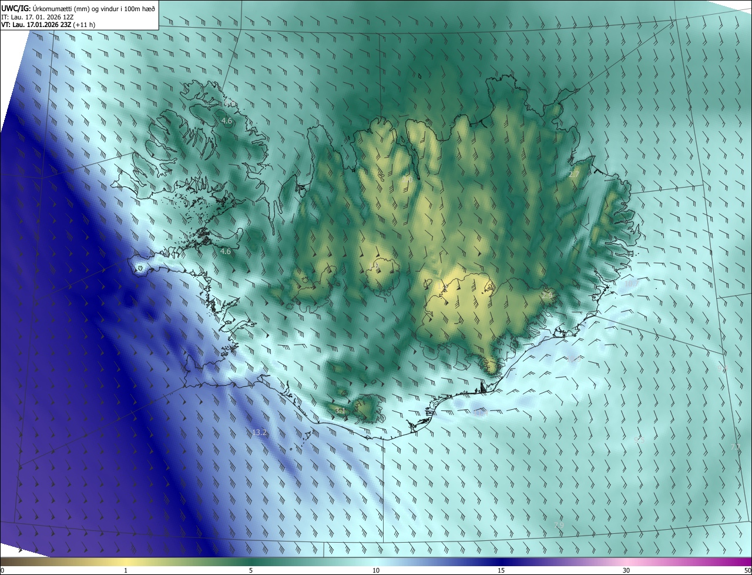Pick the pale yellow color above the 1 tick
This screenshot has height=575, width=752.
pyautogui.click(x=126, y=561)
